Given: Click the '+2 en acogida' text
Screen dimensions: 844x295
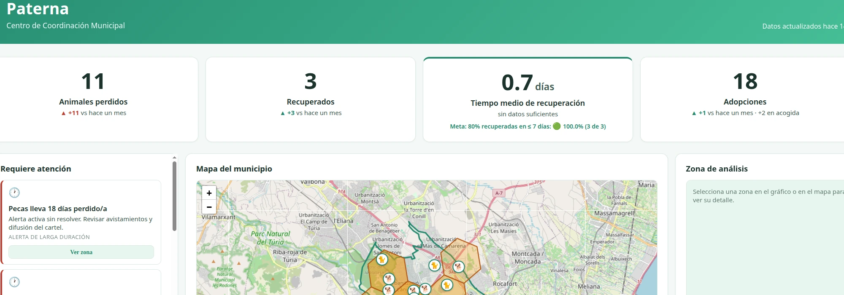Looking at the screenshot, I should click(x=779, y=113).
